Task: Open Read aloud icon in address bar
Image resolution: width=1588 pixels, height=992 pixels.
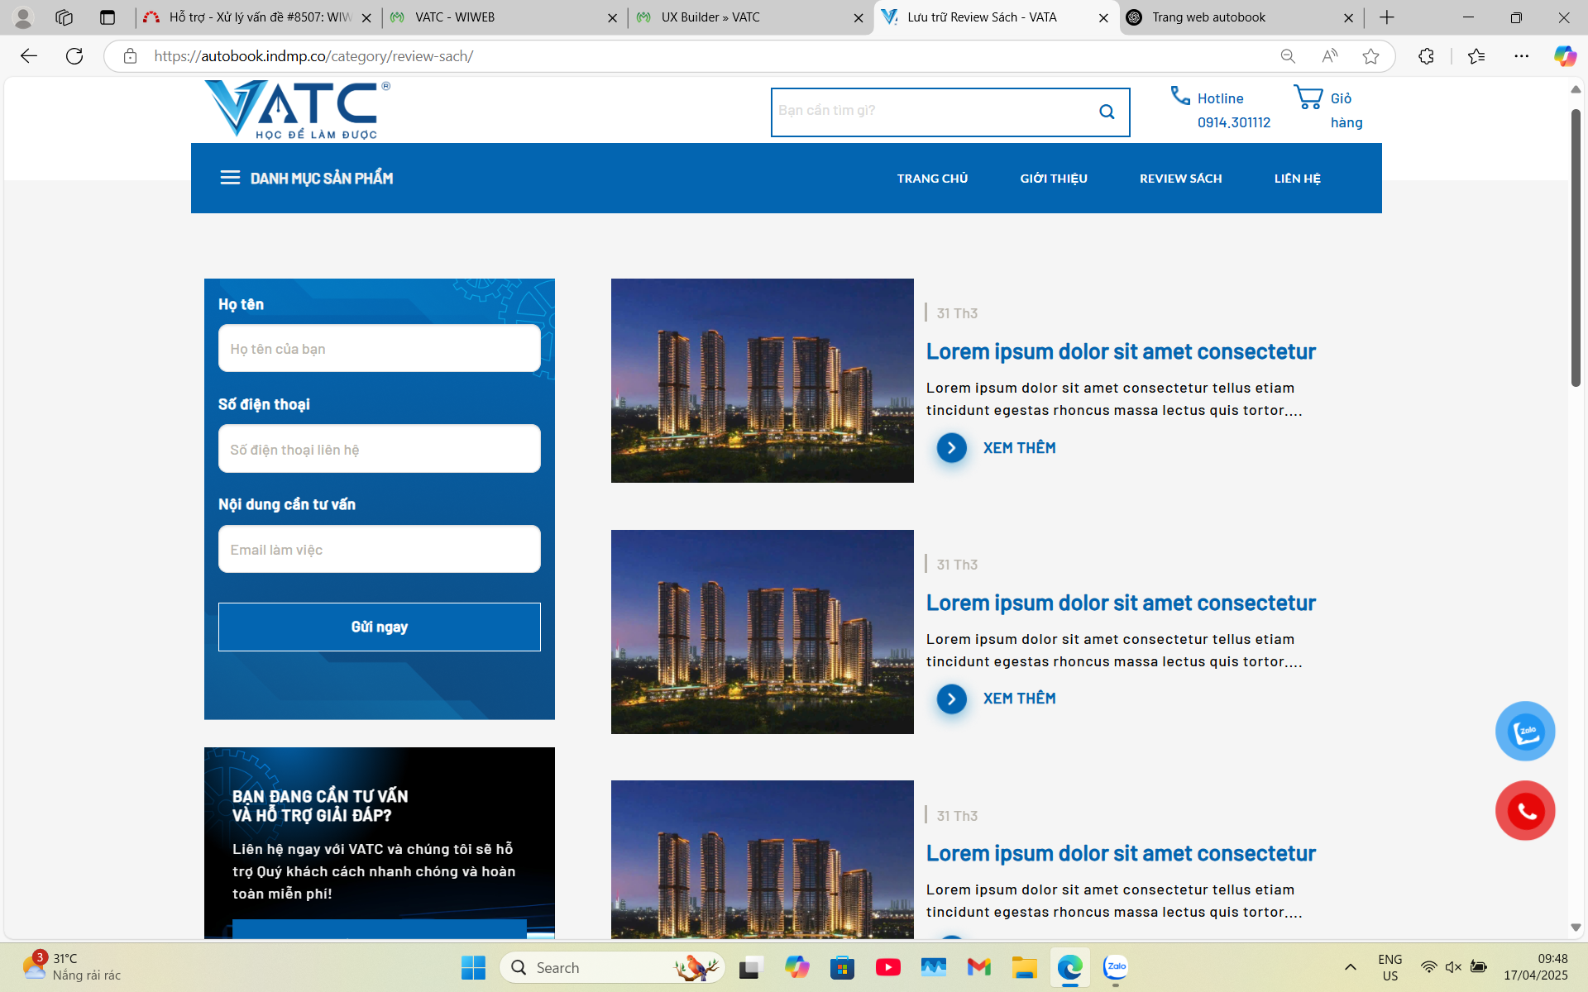Action: click(1329, 56)
